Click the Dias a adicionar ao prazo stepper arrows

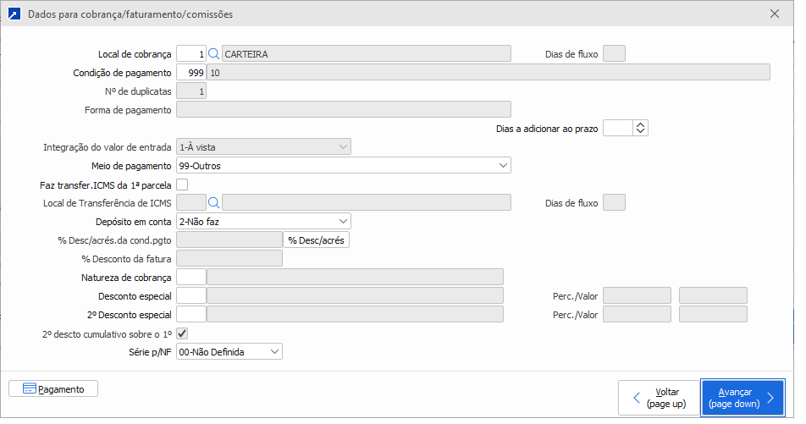pos(640,128)
